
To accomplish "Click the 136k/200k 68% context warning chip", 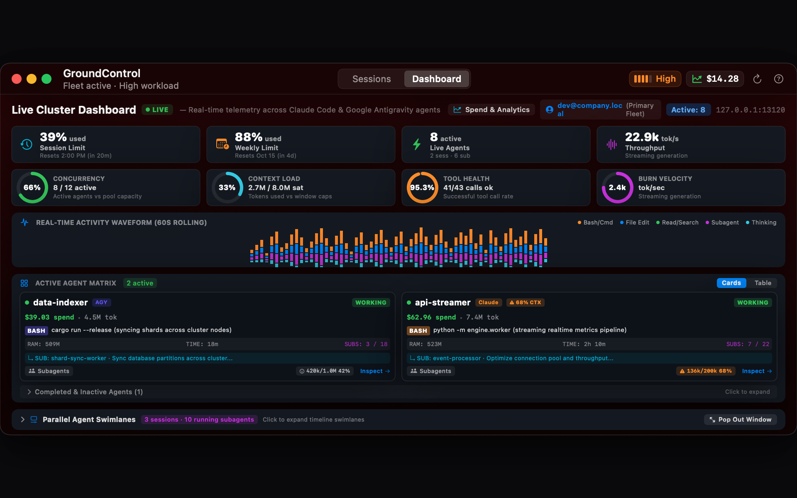I will (x=706, y=371).
